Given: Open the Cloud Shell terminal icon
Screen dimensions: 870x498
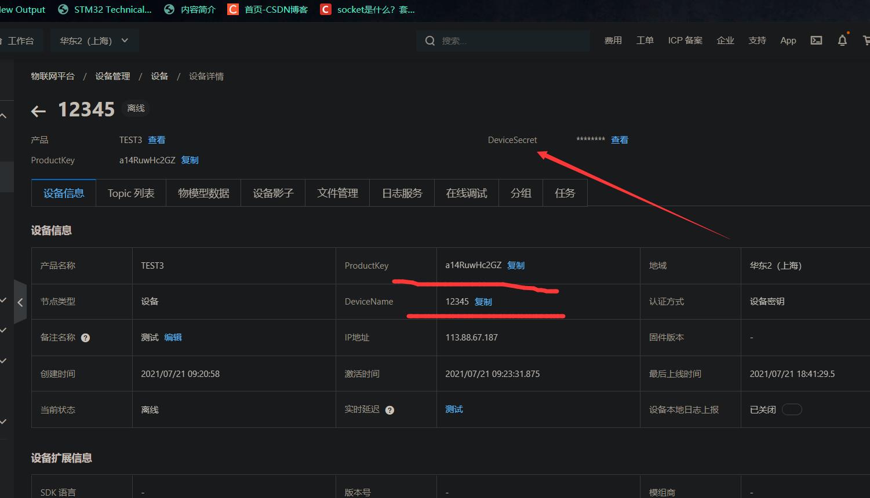Looking at the screenshot, I should pos(816,41).
